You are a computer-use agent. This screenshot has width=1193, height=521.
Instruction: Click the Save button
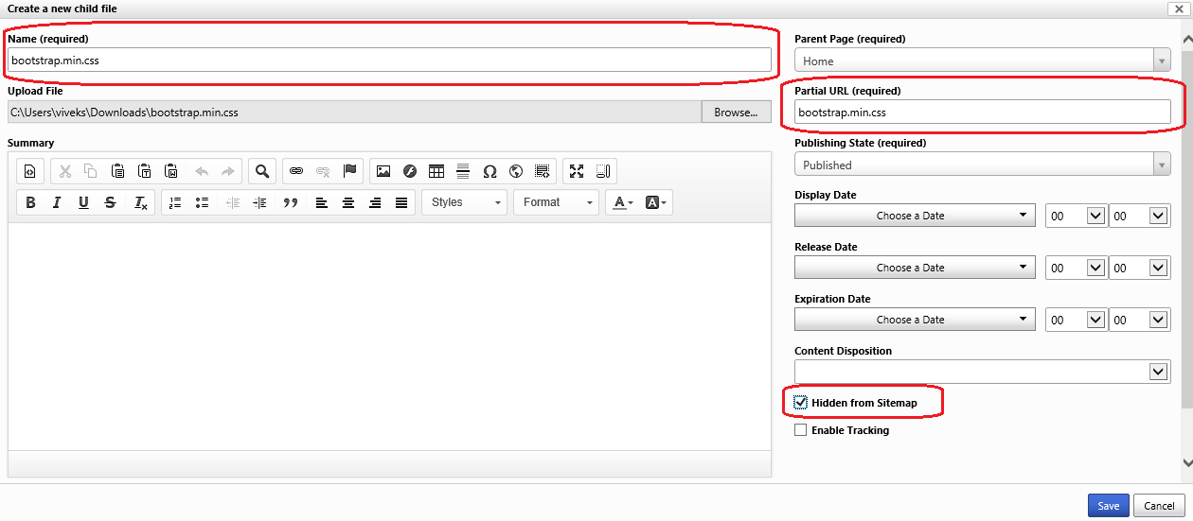click(x=1108, y=506)
